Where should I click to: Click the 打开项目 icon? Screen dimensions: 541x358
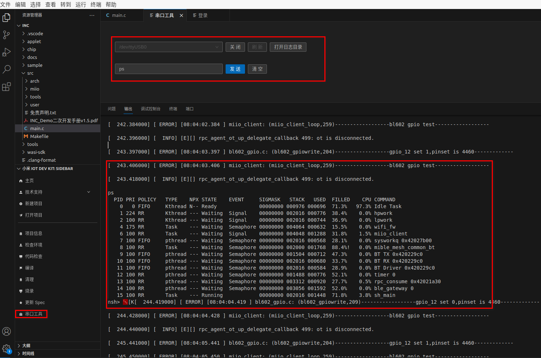tap(21, 215)
